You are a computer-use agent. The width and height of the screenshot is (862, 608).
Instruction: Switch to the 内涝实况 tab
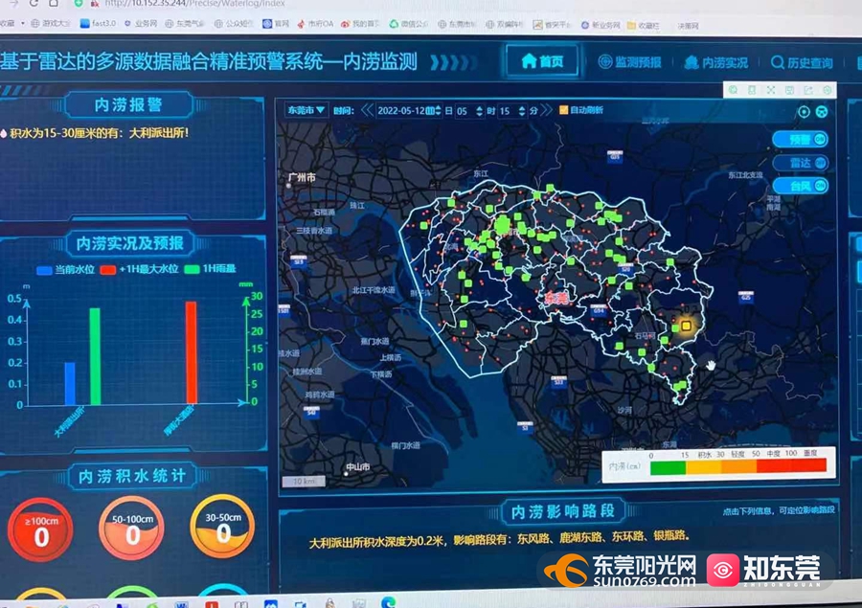pyautogui.click(x=715, y=63)
